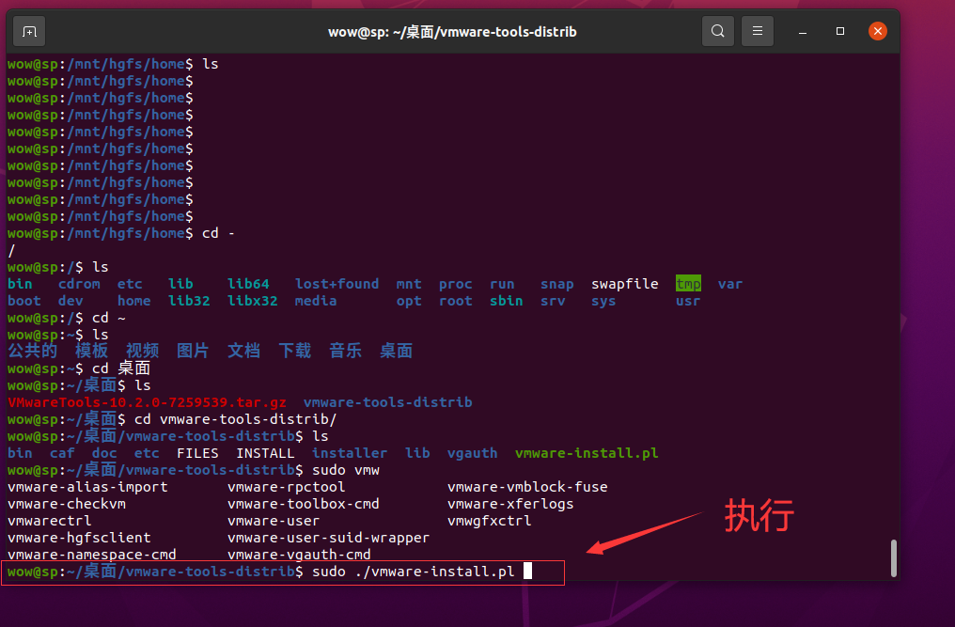The image size is (955, 627).
Task: Click the installer directory name
Action: [x=350, y=453]
